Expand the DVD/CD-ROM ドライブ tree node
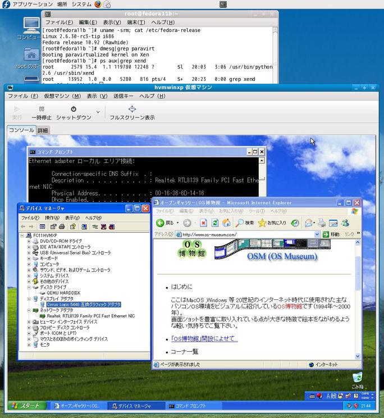384x418 pixels. 29,241
